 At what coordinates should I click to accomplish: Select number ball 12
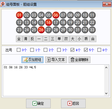point(19,22)
